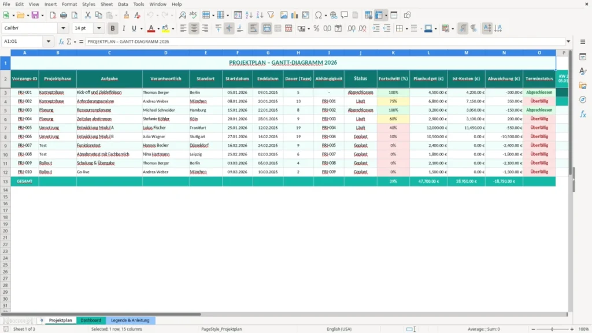
Task: Click the Cut scissors icon
Action: (88, 15)
